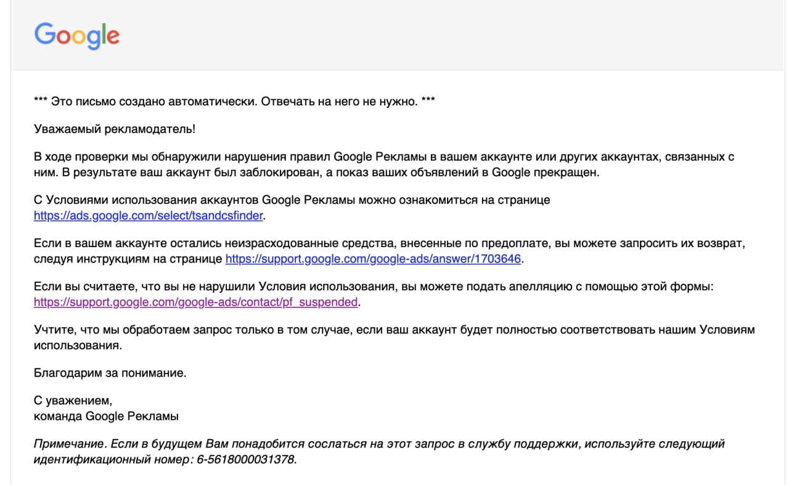Viewport: 789px width, 485px height.
Task: Click the paragraph starting 'В ходе проверки'
Action: [x=384, y=165]
